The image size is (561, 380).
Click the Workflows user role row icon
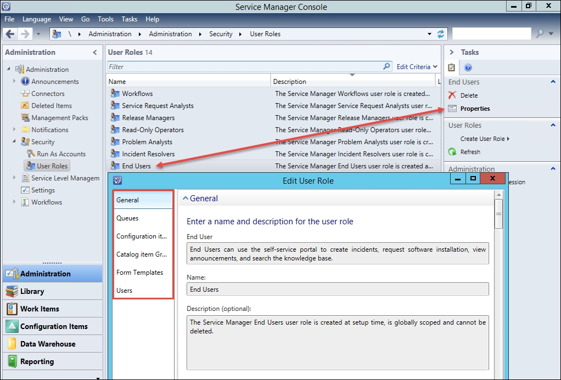click(115, 93)
